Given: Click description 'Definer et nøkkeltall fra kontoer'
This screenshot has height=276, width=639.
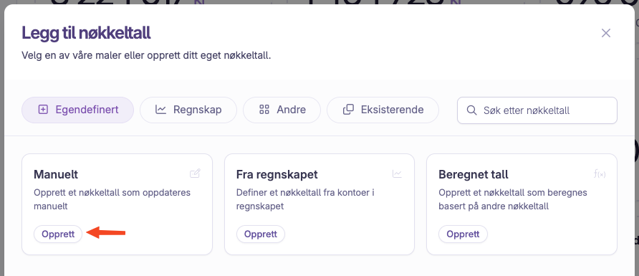Looking at the screenshot, I should click(305, 199).
